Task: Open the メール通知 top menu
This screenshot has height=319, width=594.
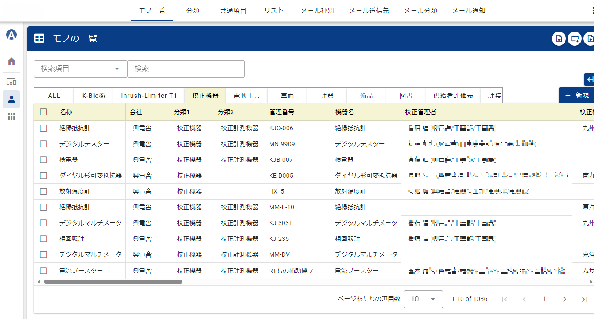Action: click(469, 11)
